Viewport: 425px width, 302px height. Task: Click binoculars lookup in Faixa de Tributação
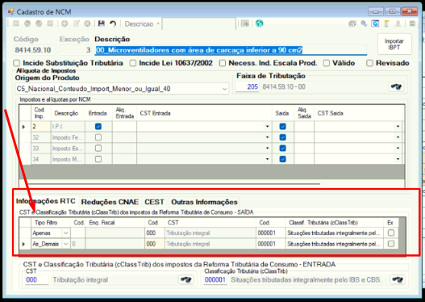tap(396, 87)
